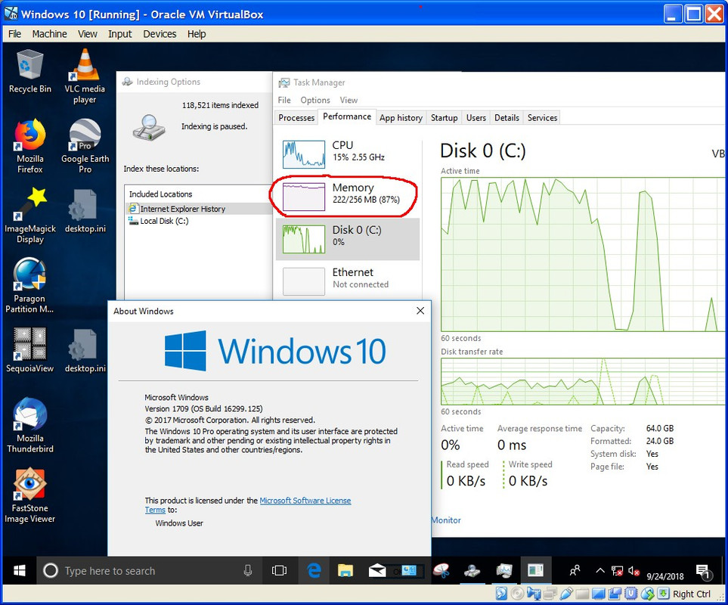Switch to Indexing Options taskbar button
The height and width of the screenshot is (605, 728).
[x=472, y=571]
